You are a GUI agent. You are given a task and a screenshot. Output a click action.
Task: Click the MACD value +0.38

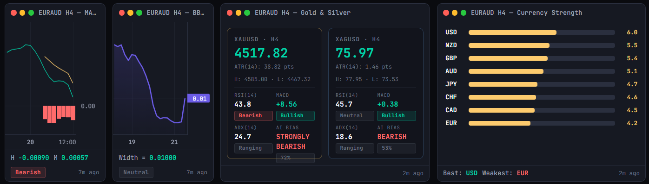(388, 104)
